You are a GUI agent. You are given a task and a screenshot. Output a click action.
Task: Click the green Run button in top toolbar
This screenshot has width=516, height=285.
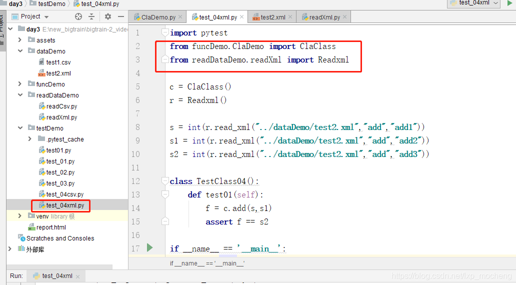pos(510,3)
